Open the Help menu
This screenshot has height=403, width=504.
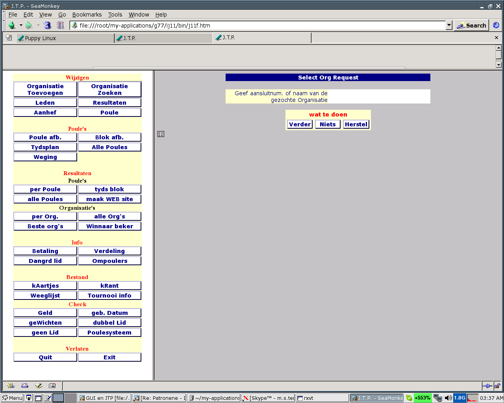point(161,15)
